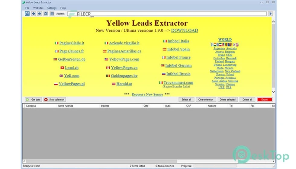Click the Stop loading icon

tap(52, 14)
